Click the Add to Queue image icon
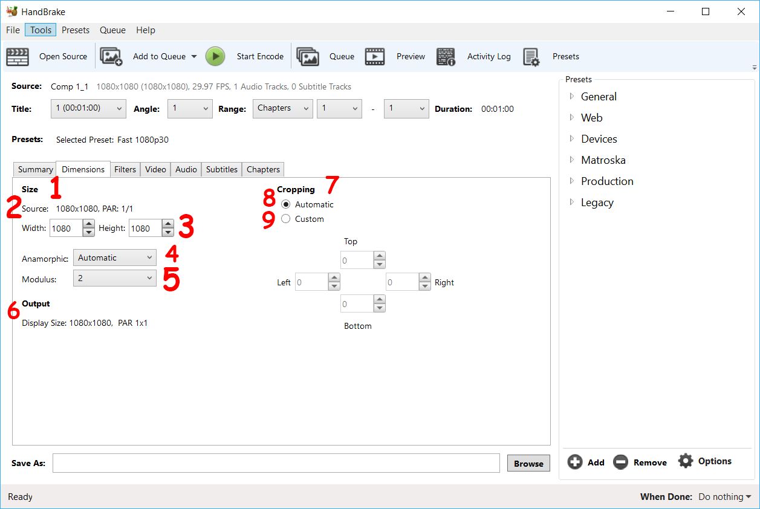 point(111,57)
